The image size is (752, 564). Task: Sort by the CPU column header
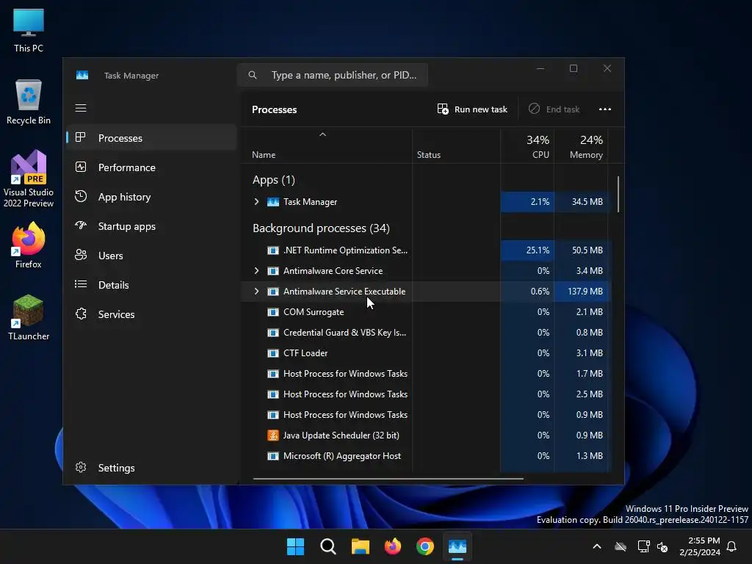(x=527, y=146)
